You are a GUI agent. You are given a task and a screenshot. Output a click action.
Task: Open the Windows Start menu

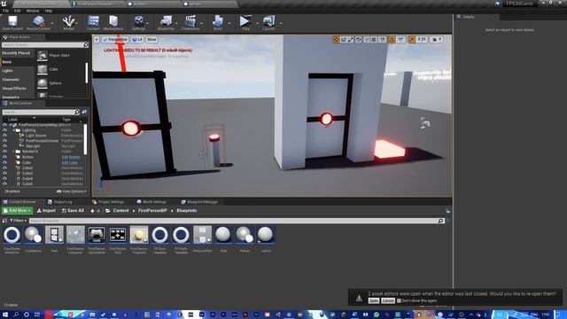(5, 315)
